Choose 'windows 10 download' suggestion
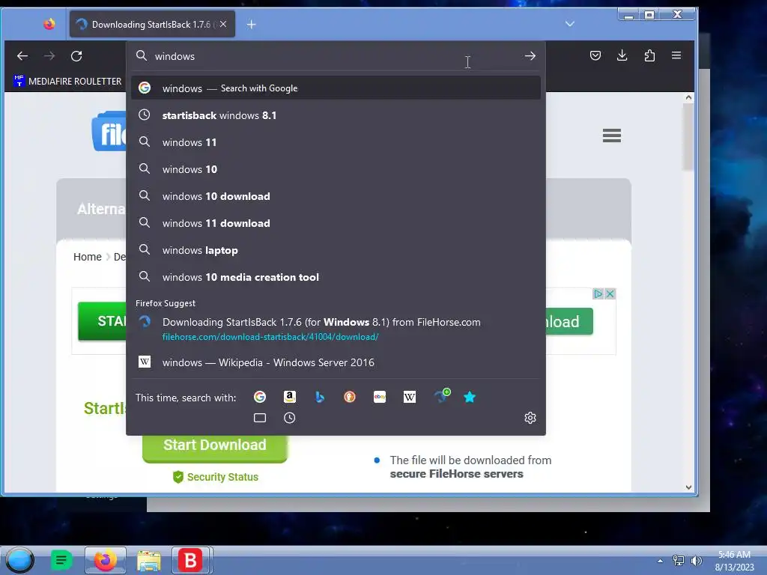The height and width of the screenshot is (575, 767). click(336, 196)
